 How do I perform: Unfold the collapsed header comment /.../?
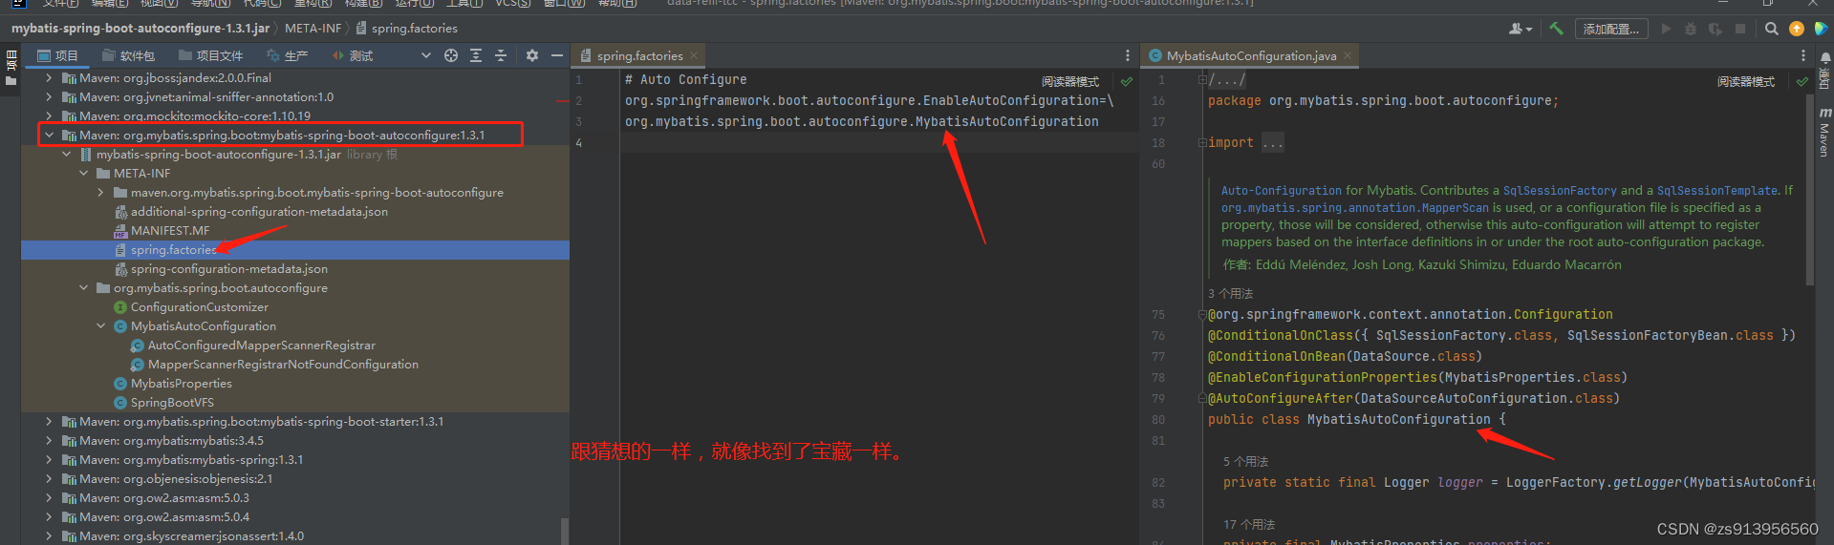pos(1202,79)
